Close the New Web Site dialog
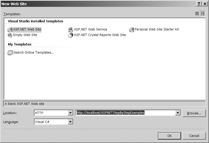This screenshot has width=209, height=143. pos(205,4)
